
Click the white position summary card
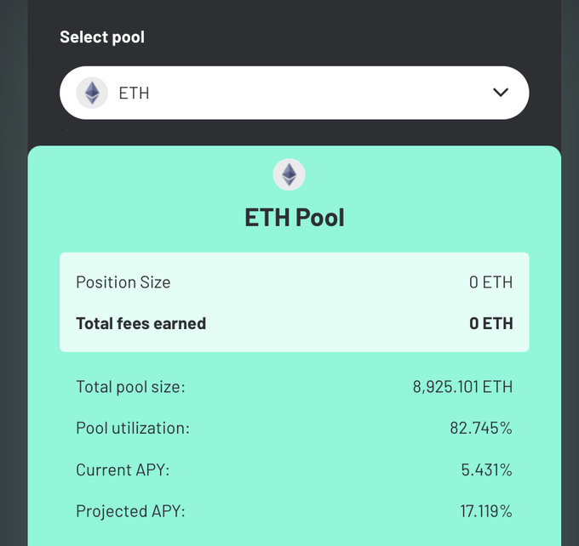(x=295, y=302)
